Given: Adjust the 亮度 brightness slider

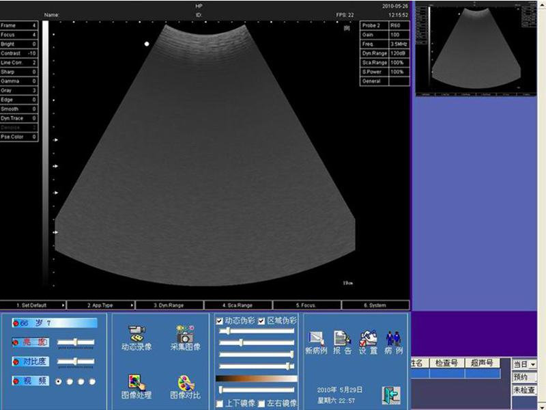Looking at the screenshot, I should [x=76, y=342].
